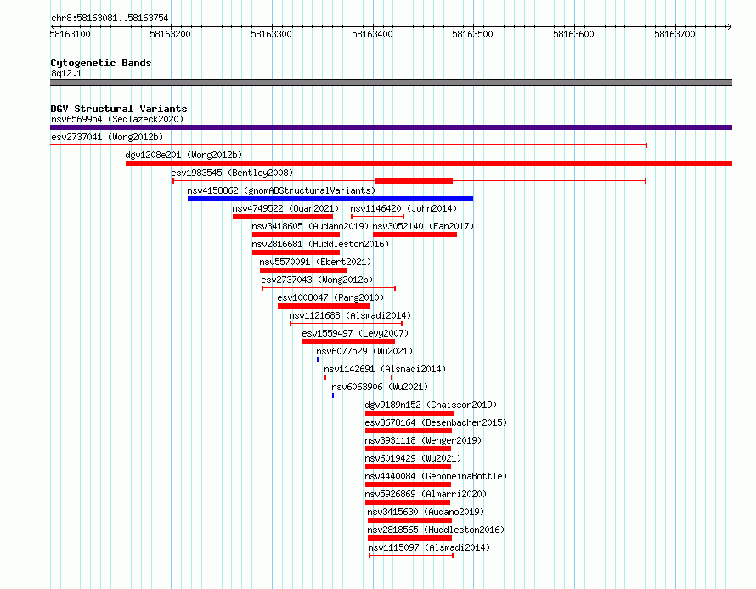The height and width of the screenshot is (589, 756).
Task: Select the small blue nsv6077529 marker
Action: (318, 360)
